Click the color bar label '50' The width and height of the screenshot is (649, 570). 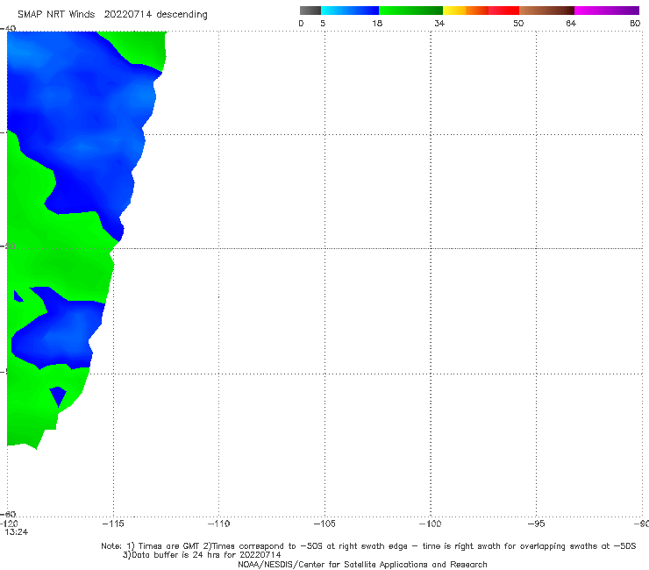(x=518, y=24)
